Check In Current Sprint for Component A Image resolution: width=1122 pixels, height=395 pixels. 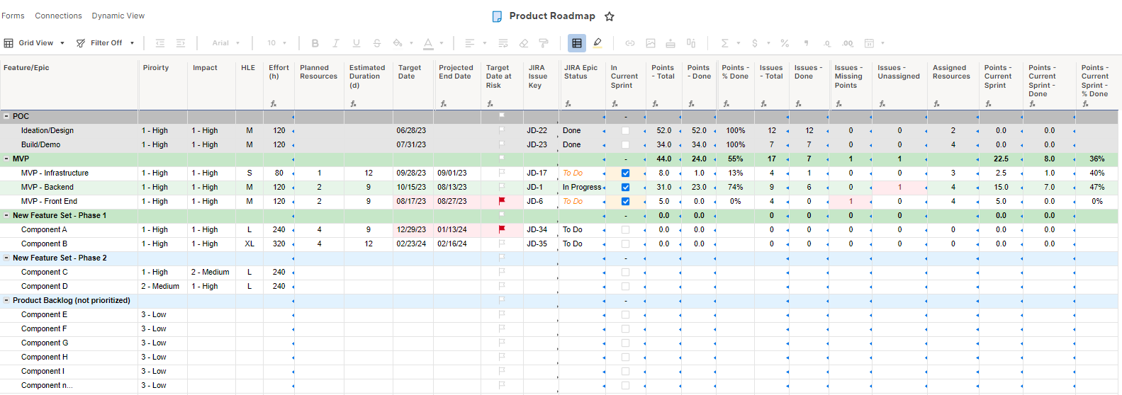point(625,230)
